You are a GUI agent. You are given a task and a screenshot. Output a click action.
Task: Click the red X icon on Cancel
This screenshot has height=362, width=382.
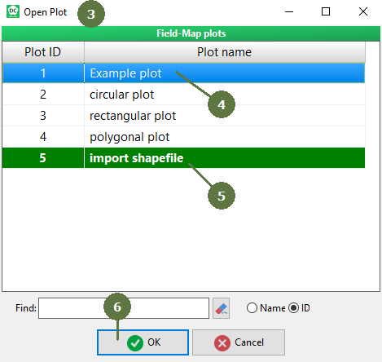click(222, 343)
